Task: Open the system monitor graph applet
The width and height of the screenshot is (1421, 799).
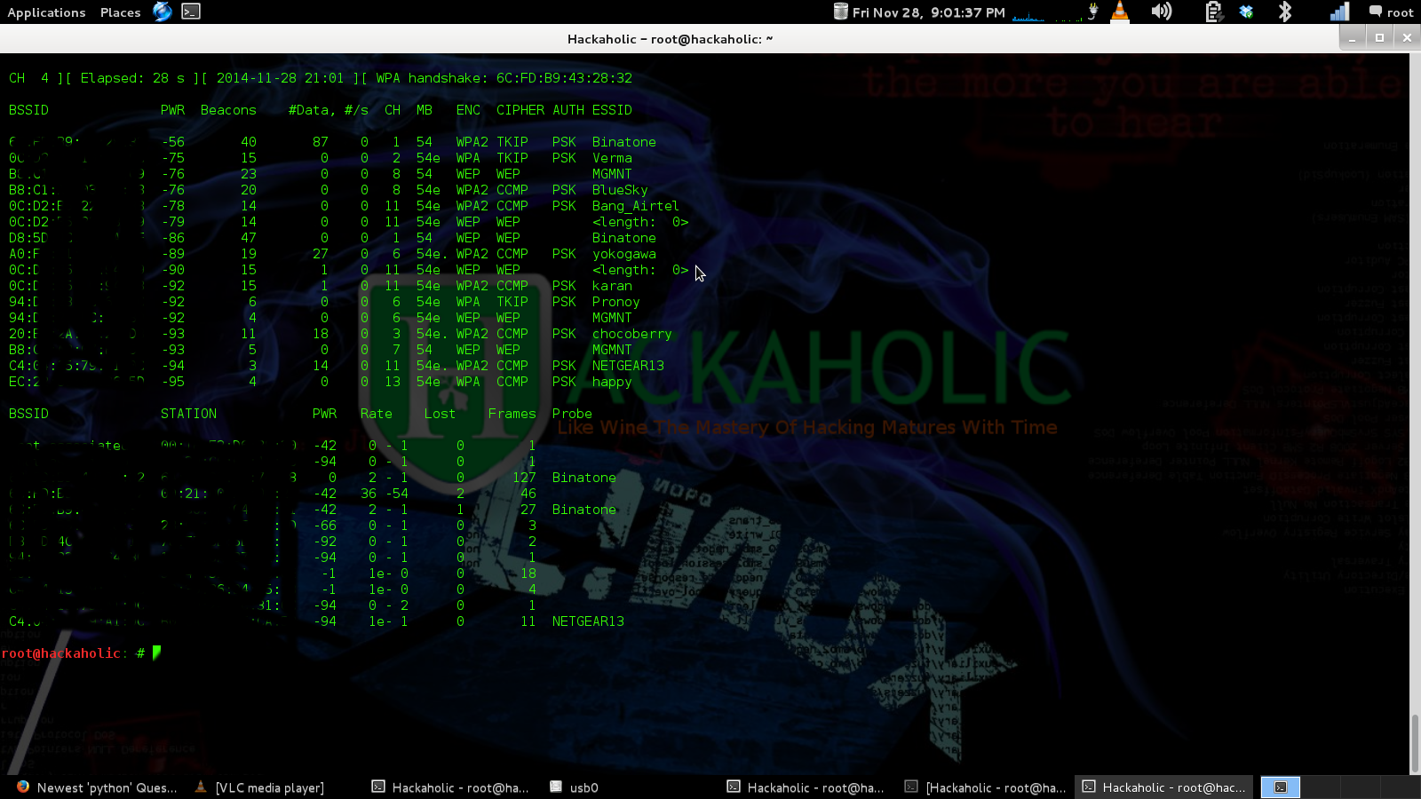Action: tap(1048, 12)
